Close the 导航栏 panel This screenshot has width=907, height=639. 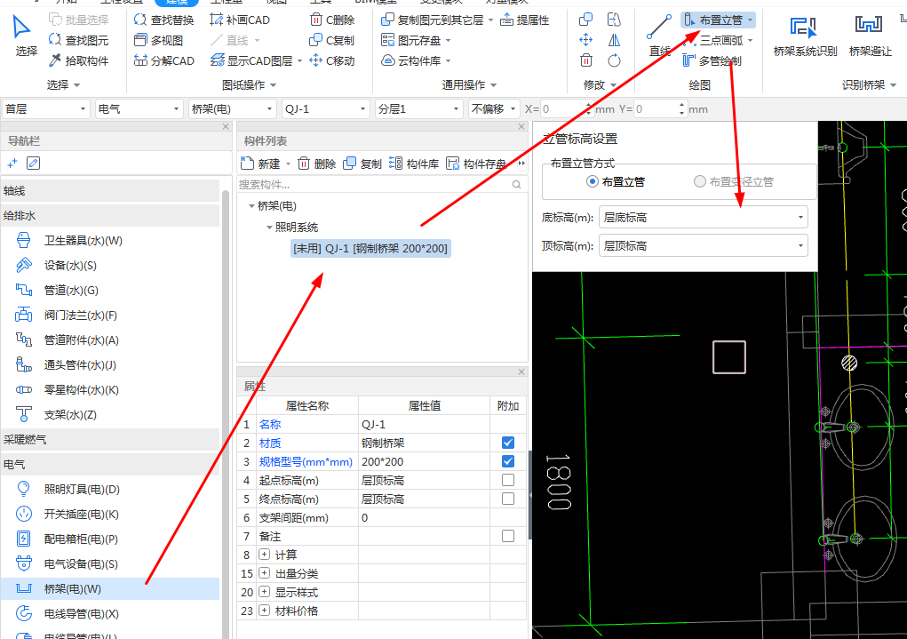click(x=226, y=126)
